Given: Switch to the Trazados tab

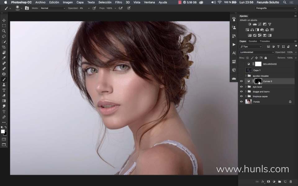Looking at the screenshot, I should coord(265,41).
